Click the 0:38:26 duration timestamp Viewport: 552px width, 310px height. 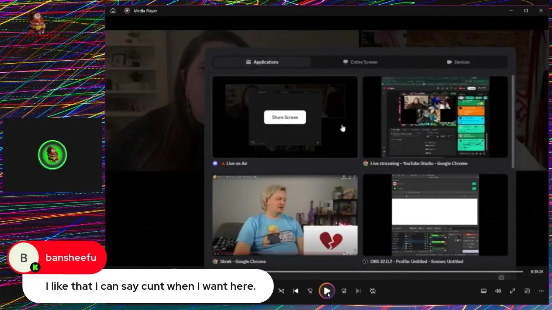[537, 272]
